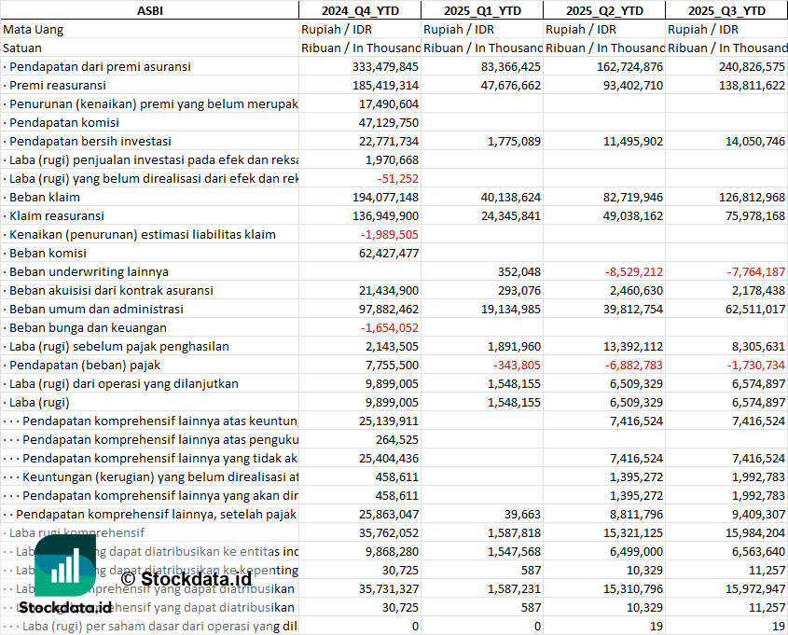The height and width of the screenshot is (635, 788).
Task: Click the 2025_Q2_YTD column header
Action: click(x=604, y=10)
